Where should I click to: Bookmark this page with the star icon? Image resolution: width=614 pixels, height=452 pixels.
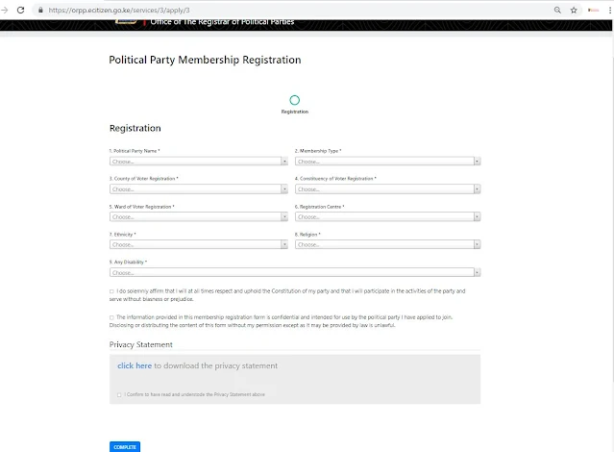pos(574,11)
